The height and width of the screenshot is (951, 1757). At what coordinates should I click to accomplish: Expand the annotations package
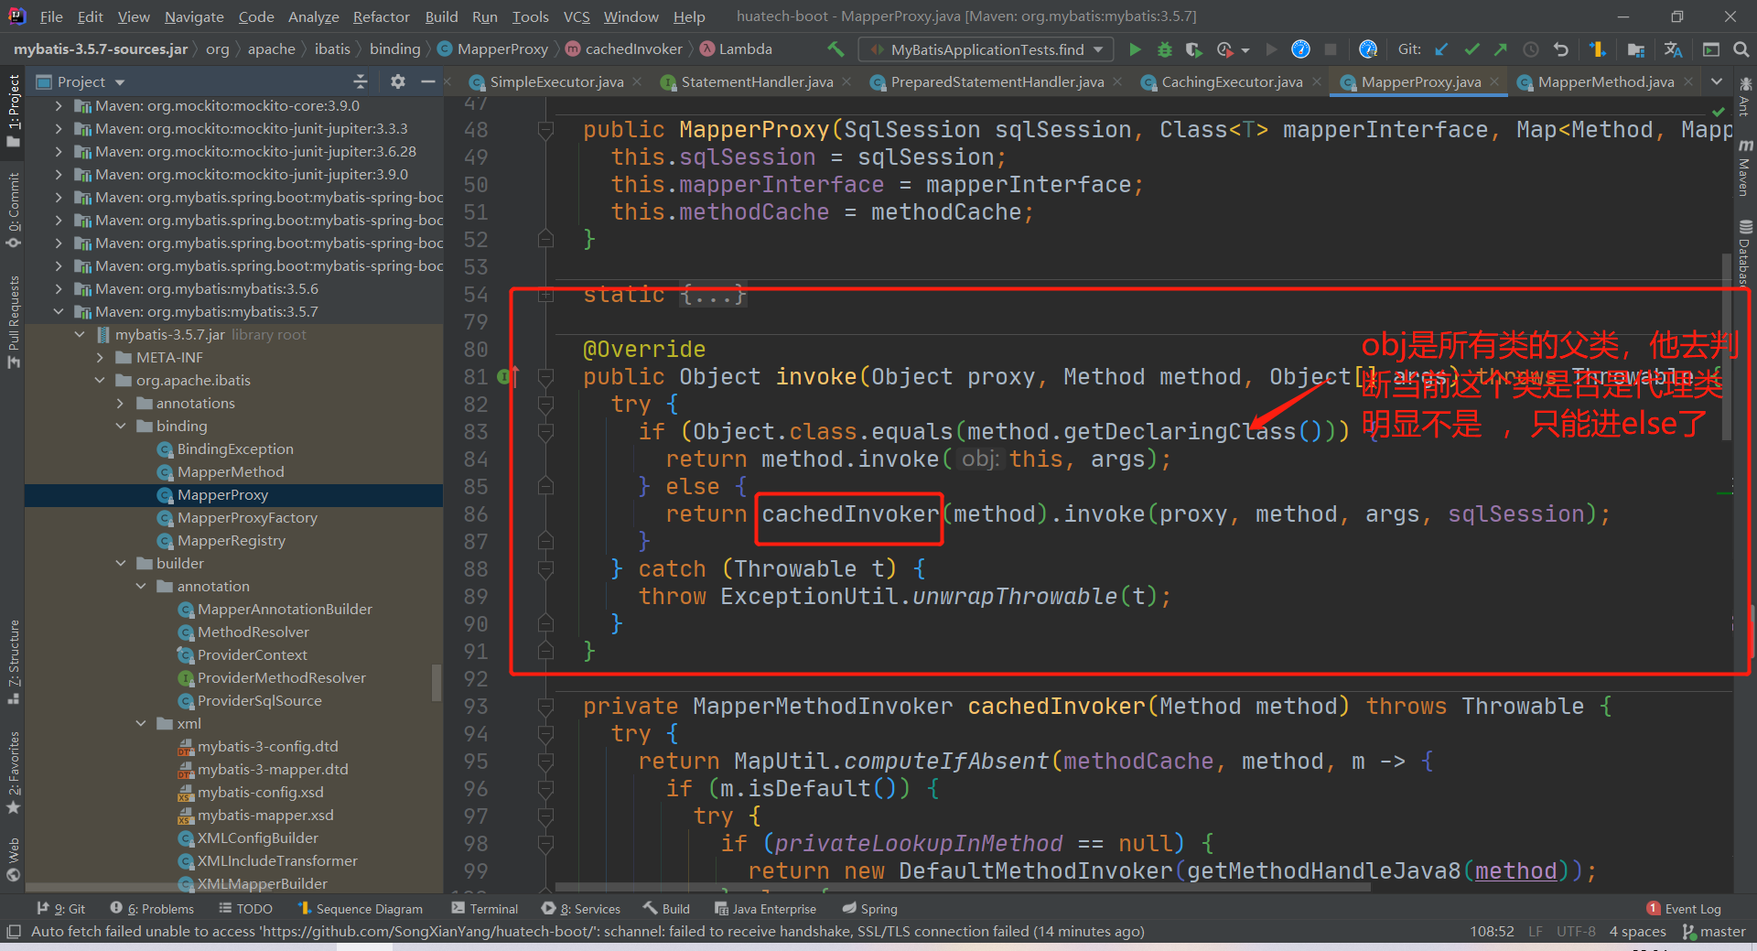[120, 404]
